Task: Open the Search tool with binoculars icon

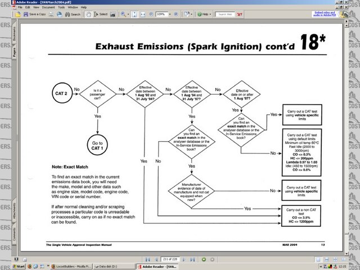Action: pyautogui.click(x=72, y=13)
